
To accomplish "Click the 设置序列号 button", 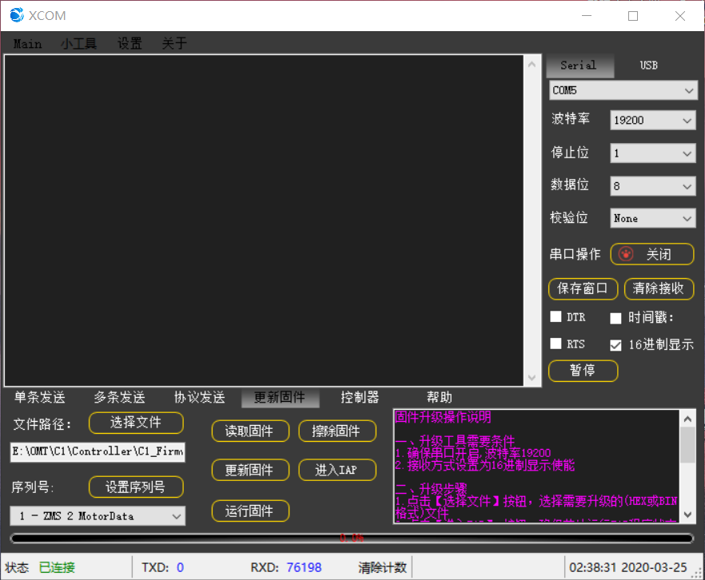I will 136,487.
